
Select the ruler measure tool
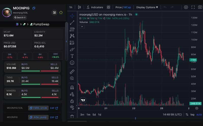[x=72, y=72]
